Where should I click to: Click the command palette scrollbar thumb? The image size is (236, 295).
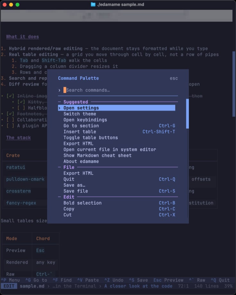point(187,114)
